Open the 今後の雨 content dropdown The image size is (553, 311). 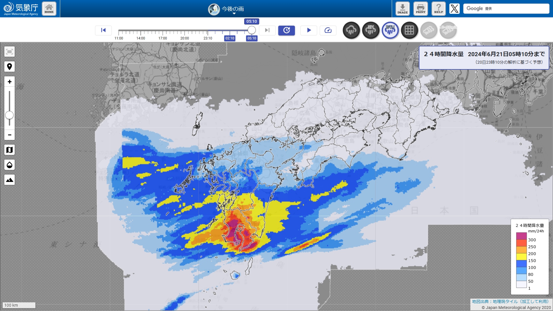[x=226, y=9]
